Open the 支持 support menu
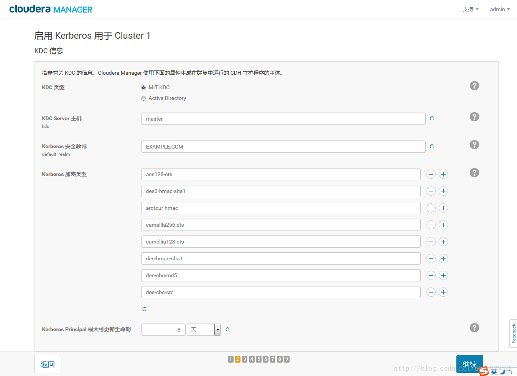The height and width of the screenshot is (376, 517). tap(470, 9)
